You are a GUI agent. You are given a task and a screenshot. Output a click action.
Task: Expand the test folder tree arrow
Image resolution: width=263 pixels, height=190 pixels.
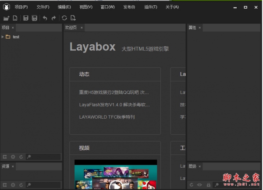(x=3, y=37)
